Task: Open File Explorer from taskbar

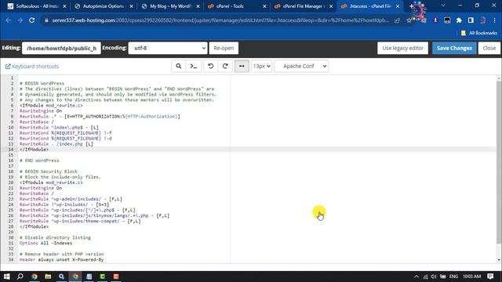Action: [48, 277]
